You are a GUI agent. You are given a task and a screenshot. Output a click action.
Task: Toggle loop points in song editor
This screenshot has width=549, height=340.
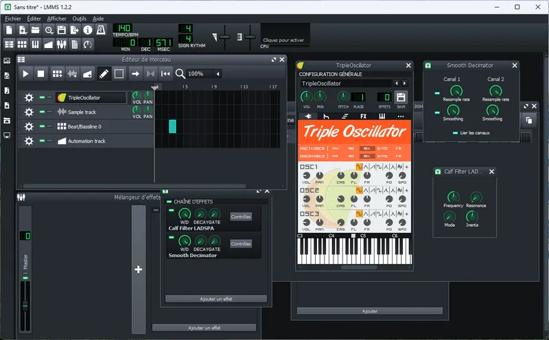(x=150, y=74)
